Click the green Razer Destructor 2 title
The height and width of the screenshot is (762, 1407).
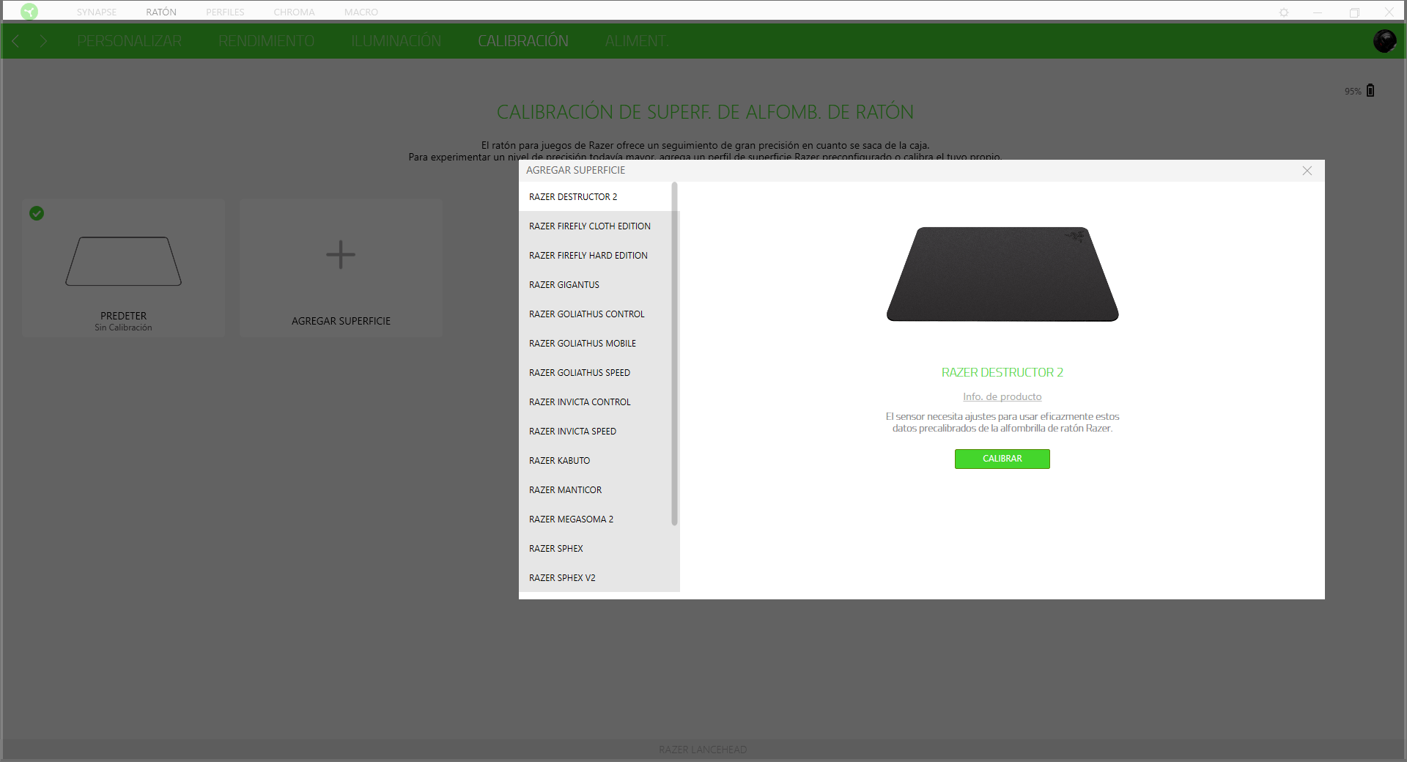[x=1002, y=372]
